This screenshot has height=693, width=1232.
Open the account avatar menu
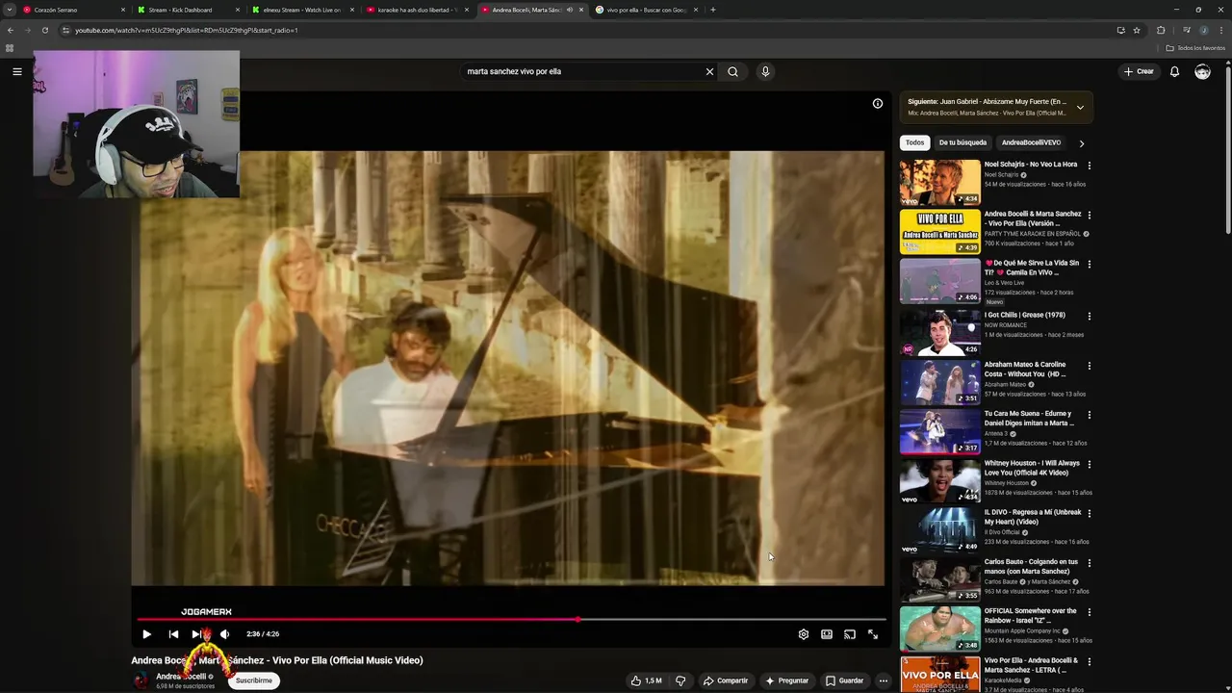click(x=1202, y=71)
